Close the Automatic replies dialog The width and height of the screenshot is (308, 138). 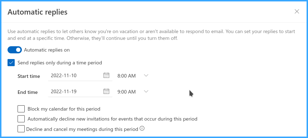pos(297,11)
